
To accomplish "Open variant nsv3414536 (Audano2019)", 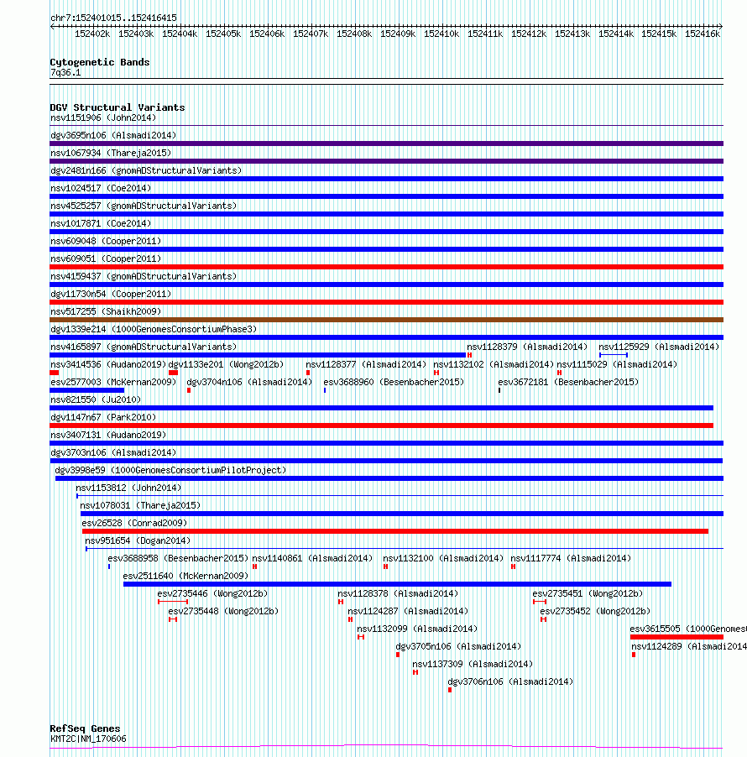I will pyautogui.click(x=108, y=364).
